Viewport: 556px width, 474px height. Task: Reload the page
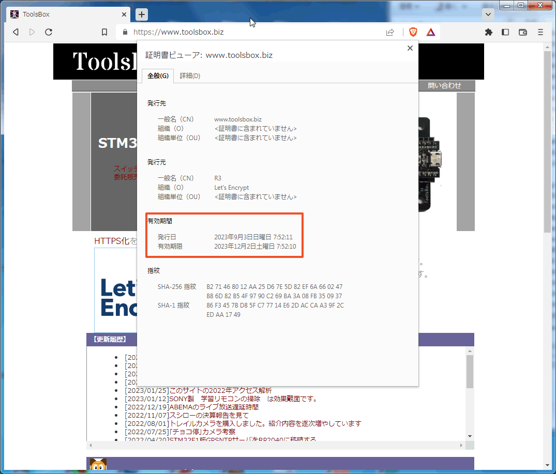click(x=49, y=32)
